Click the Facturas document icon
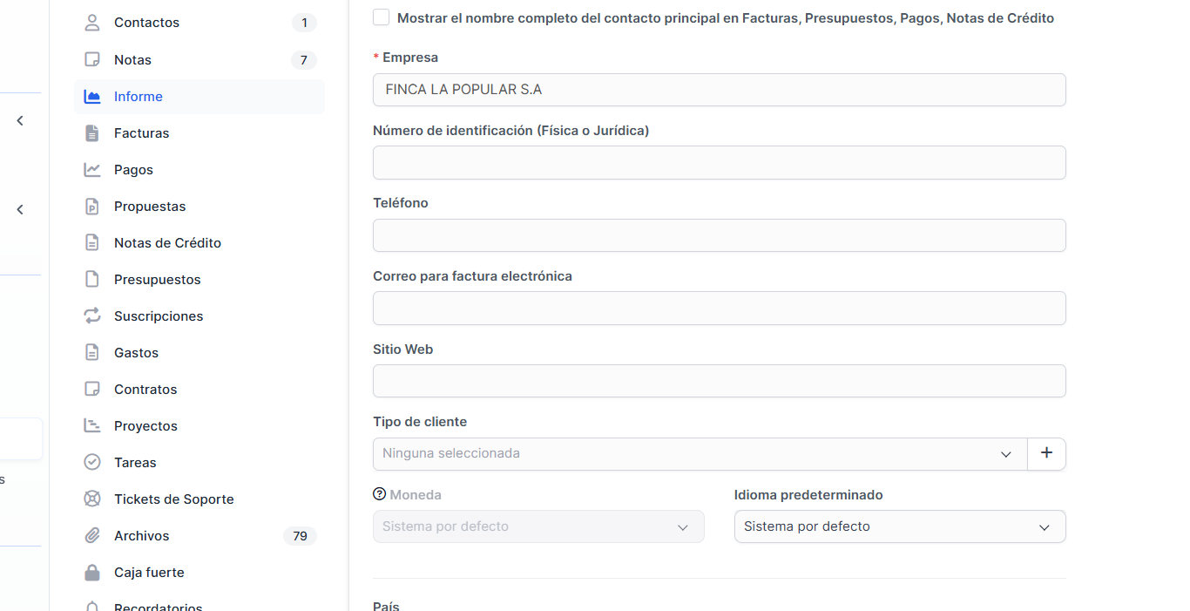This screenshot has width=1190, height=611. click(92, 133)
